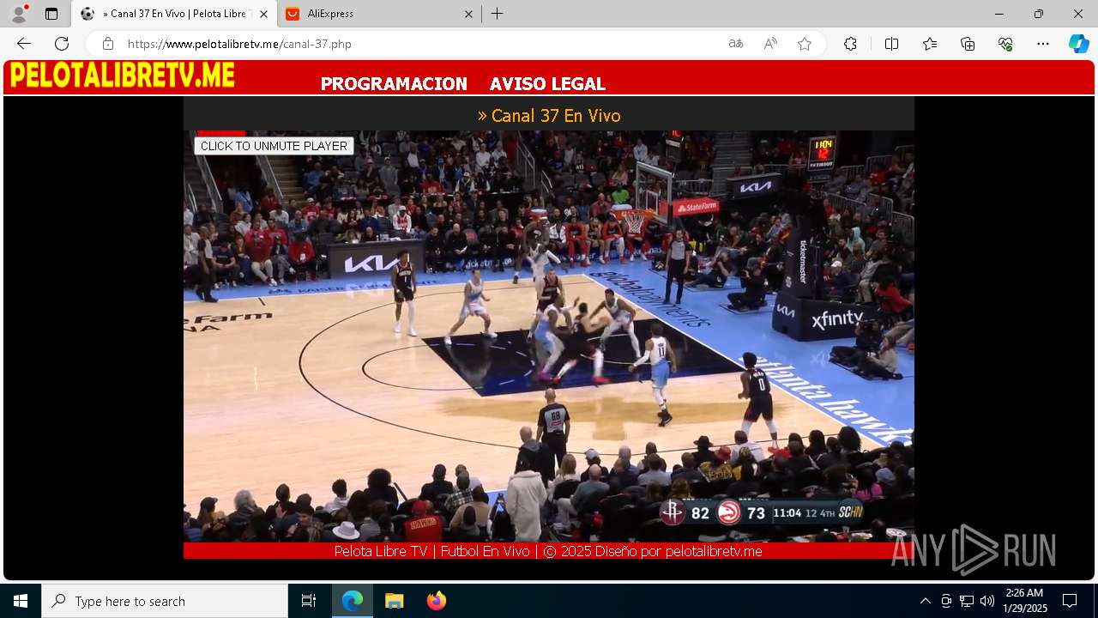The image size is (1098, 618).
Task: Open the Favorites list
Action: 930,44
